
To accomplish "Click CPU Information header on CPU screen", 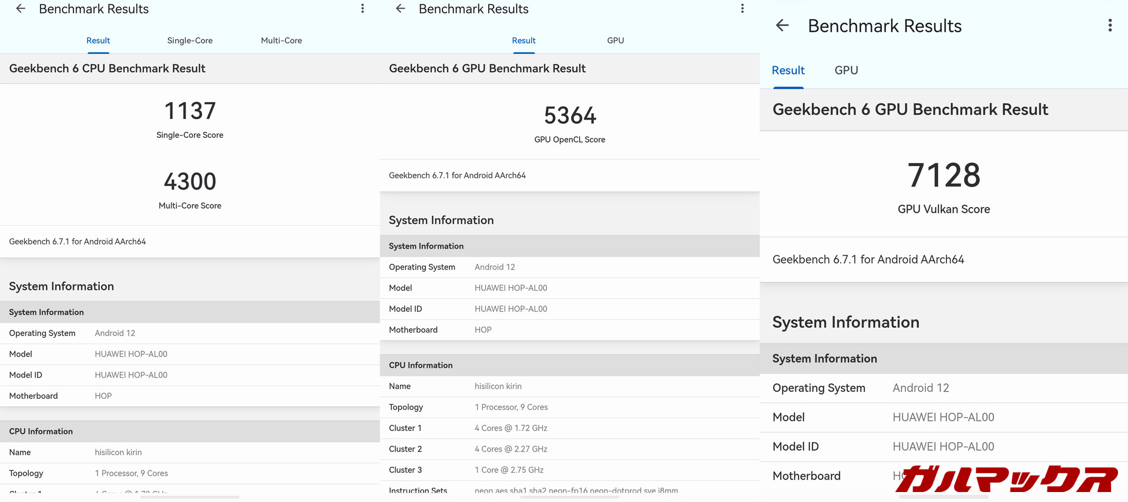I will pos(190,432).
